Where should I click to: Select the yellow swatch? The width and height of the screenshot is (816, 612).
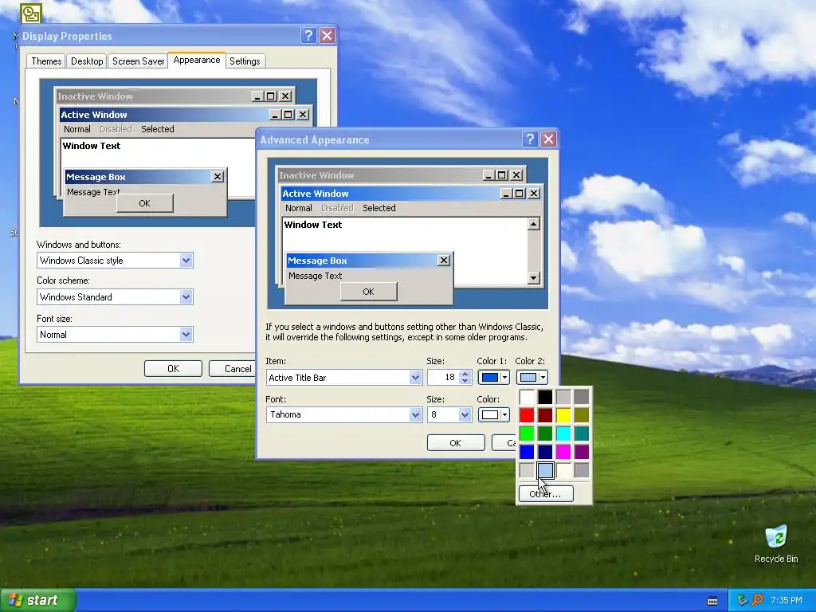[x=563, y=415]
